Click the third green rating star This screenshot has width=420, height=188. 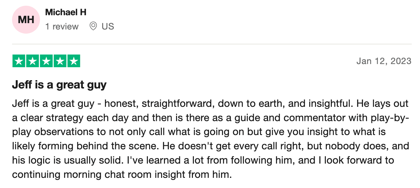click(46, 61)
